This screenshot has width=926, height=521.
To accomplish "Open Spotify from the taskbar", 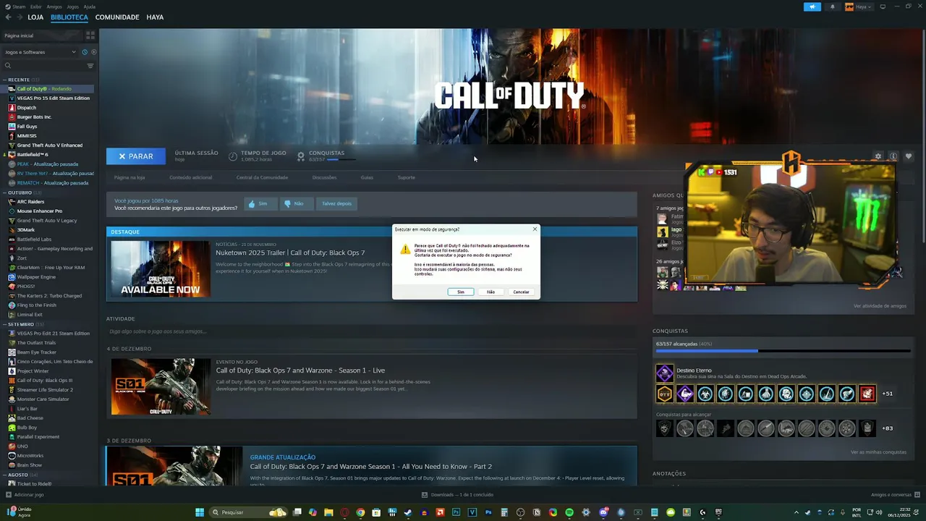I will pos(569,512).
